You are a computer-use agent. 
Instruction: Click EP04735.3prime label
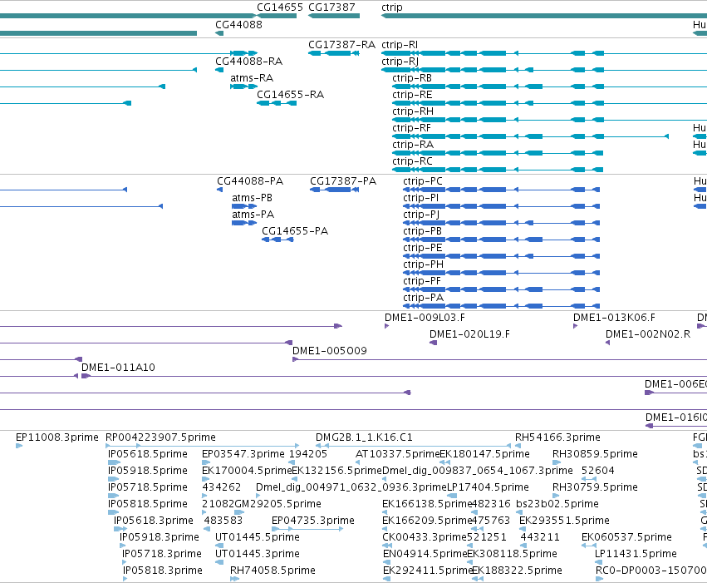[x=313, y=521]
